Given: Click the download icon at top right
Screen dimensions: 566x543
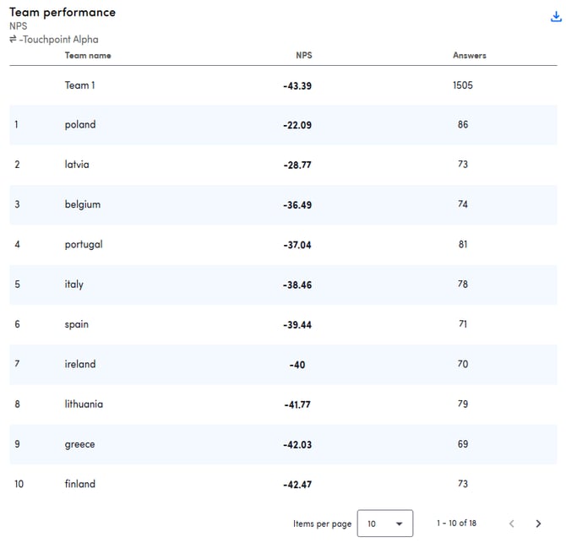Looking at the screenshot, I should pos(555,17).
